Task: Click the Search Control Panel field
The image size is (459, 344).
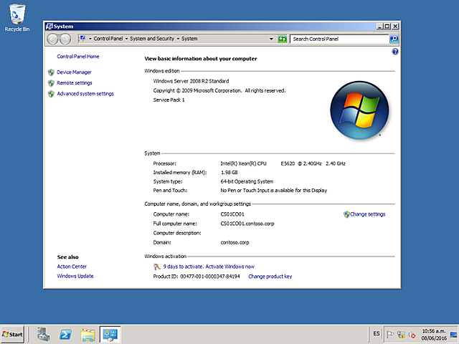Action: (x=339, y=39)
